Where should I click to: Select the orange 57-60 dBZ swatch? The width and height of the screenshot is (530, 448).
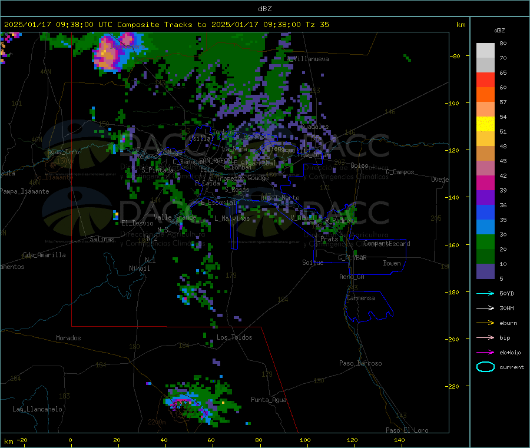click(485, 95)
